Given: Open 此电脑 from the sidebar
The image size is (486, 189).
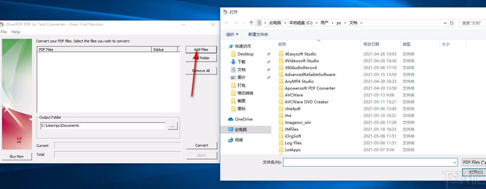Looking at the screenshot, I should point(241,129).
